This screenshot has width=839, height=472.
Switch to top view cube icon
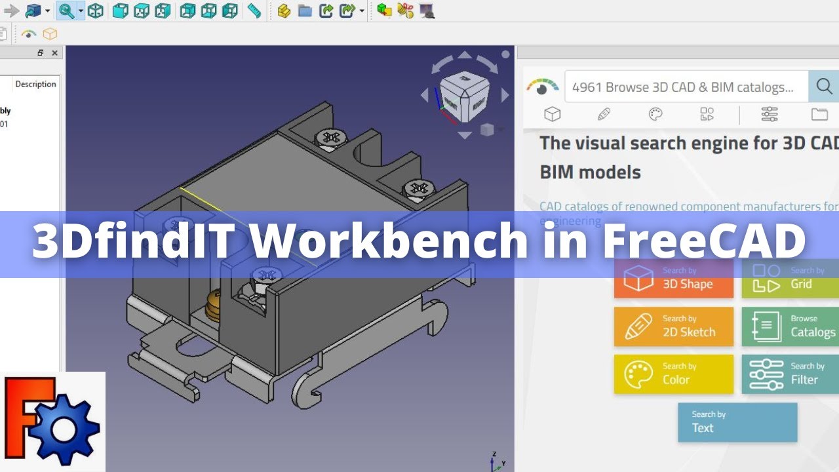tap(142, 10)
